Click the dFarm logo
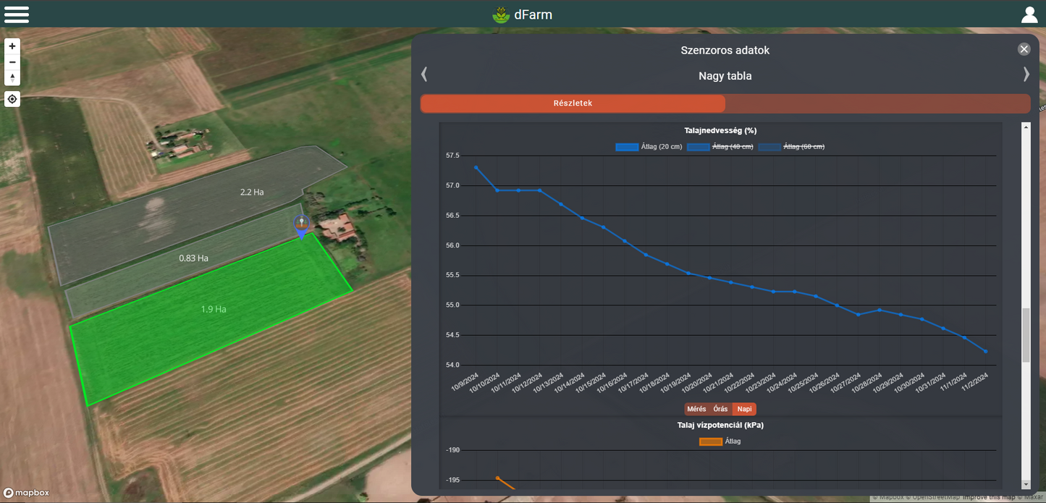Screen dimensions: 1046x503 [523, 14]
